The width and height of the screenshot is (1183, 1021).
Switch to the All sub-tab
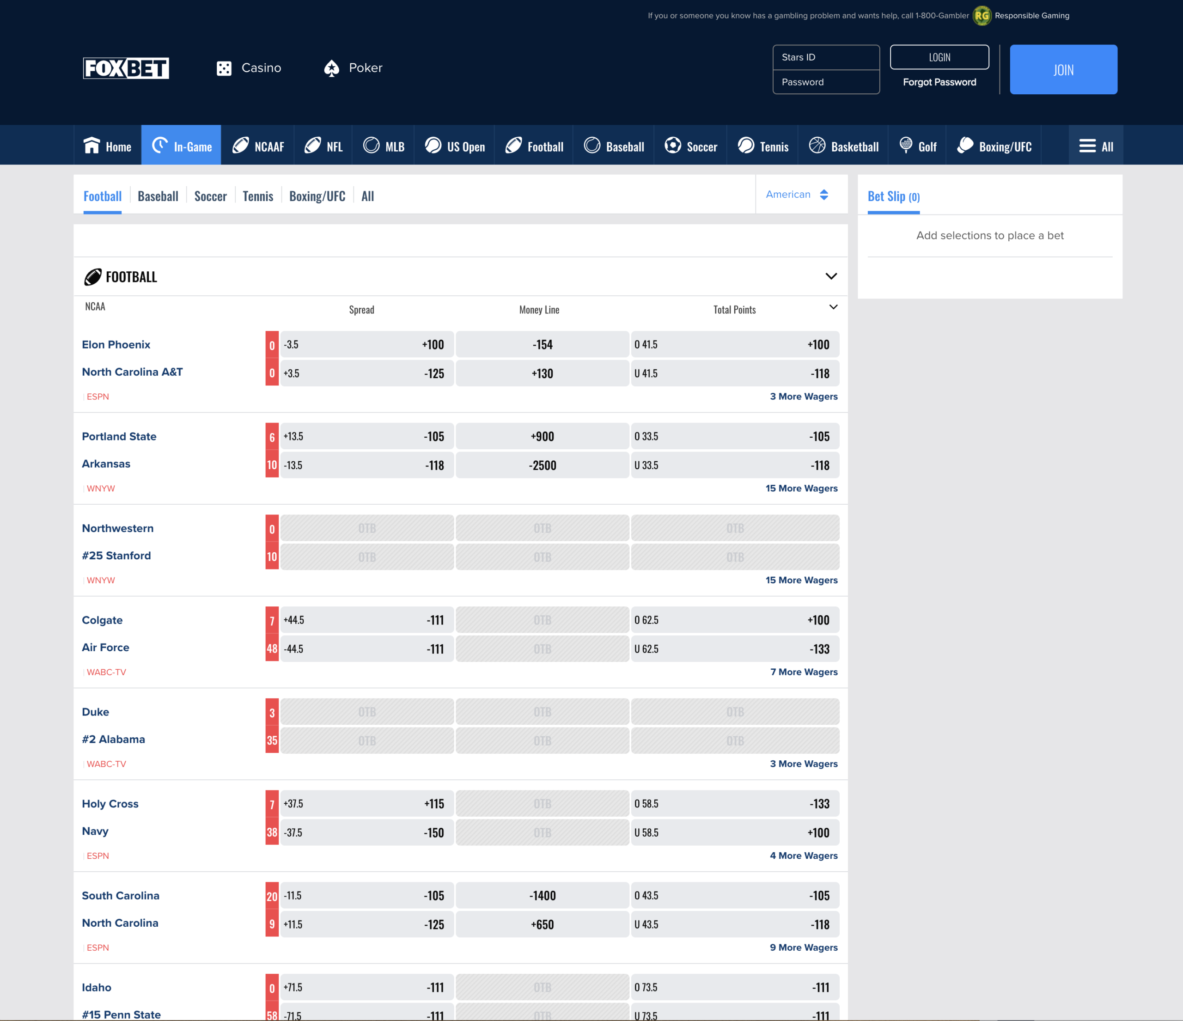click(x=368, y=196)
